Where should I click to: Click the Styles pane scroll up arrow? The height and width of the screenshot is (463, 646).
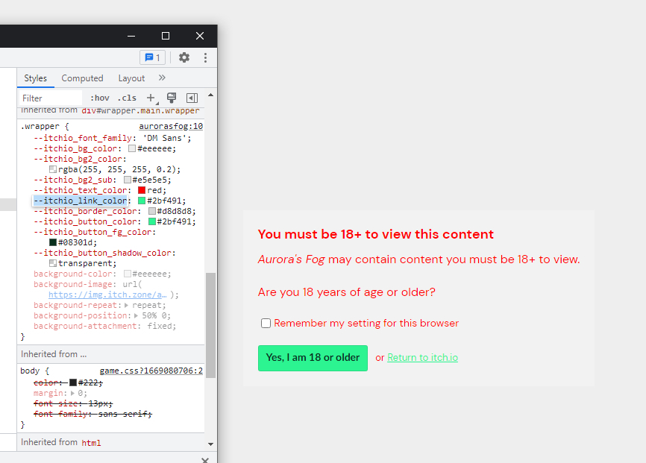pos(210,95)
